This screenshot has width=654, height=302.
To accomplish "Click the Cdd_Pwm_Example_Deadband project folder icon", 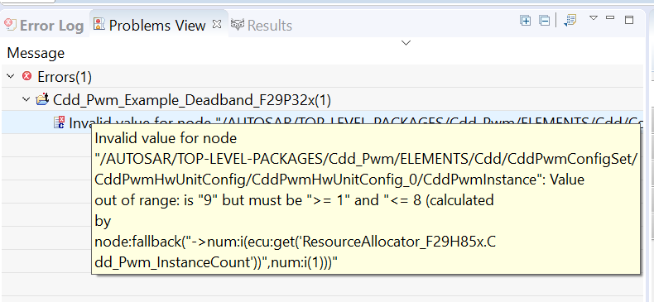I will point(43,99).
